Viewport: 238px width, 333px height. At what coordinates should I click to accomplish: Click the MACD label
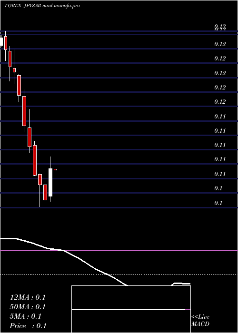point(200,324)
